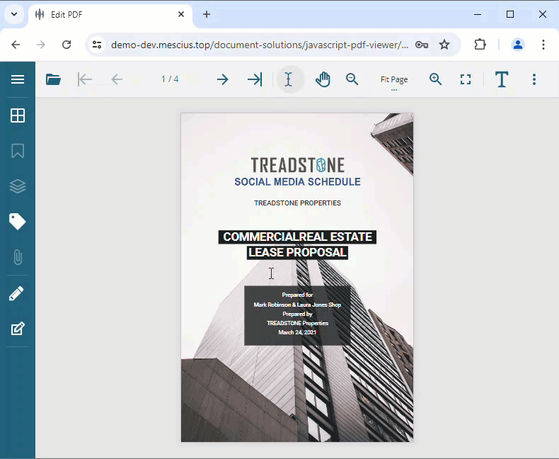
Task: Click the LEASE PROPOSAL title line
Action: pos(297,252)
